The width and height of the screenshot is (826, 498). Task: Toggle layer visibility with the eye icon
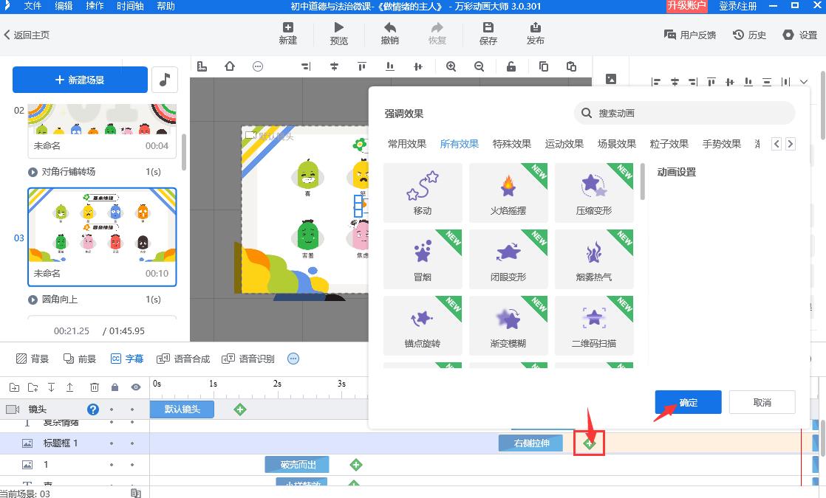[136, 387]
